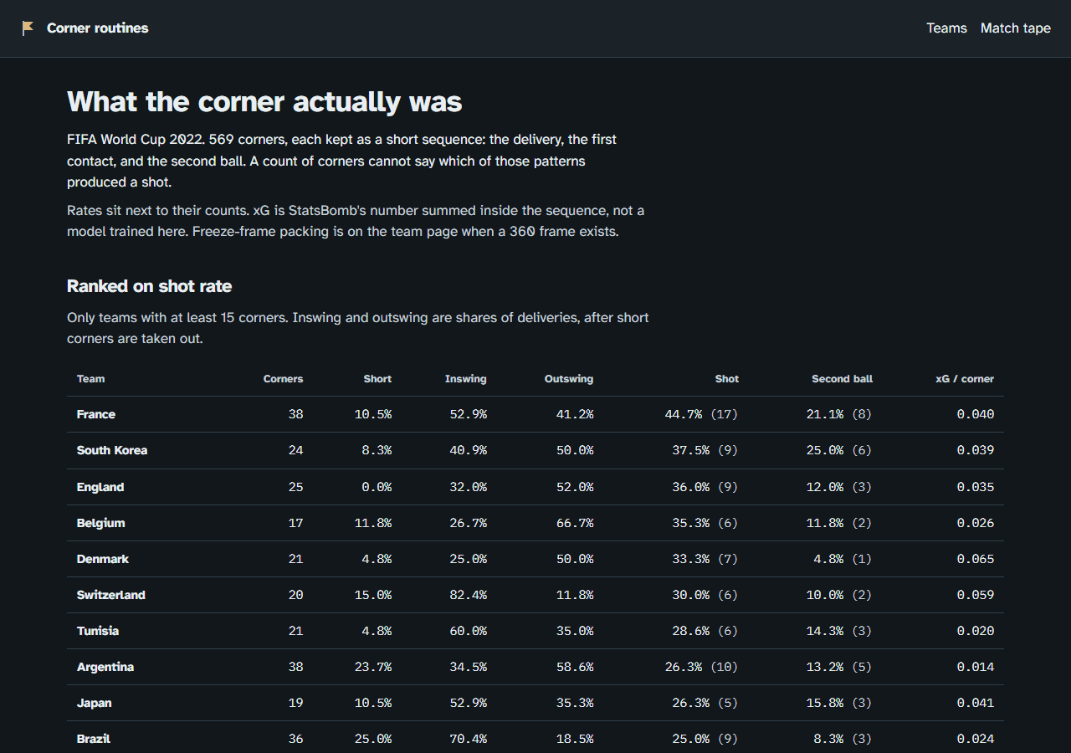Select the Belgium team name

click(101, 523)
